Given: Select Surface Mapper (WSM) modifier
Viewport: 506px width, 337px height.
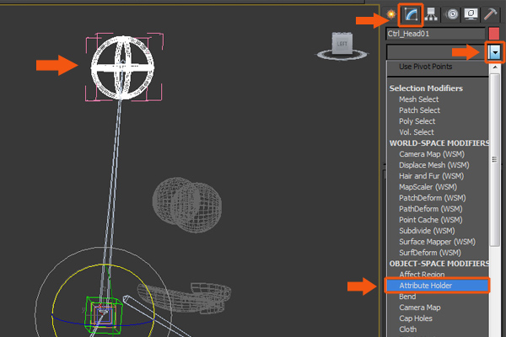Looking at the screenshot, I should coord(437,242).
